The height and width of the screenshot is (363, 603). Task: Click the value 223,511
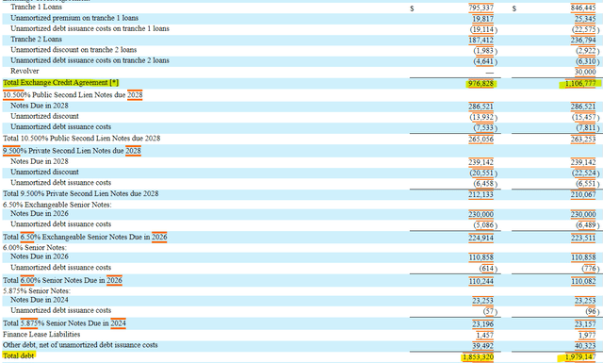(x=583, y=238)
